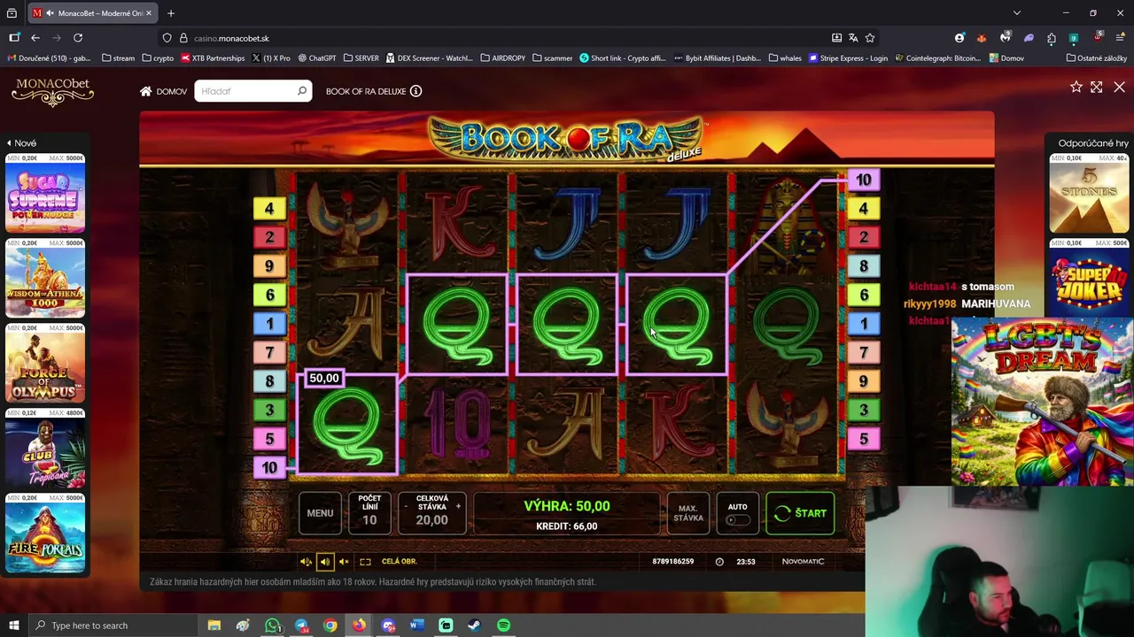Viewport: 1134px width, 637px height.
Task: Click left payline indicator 4
Action: tap(269, 209)
